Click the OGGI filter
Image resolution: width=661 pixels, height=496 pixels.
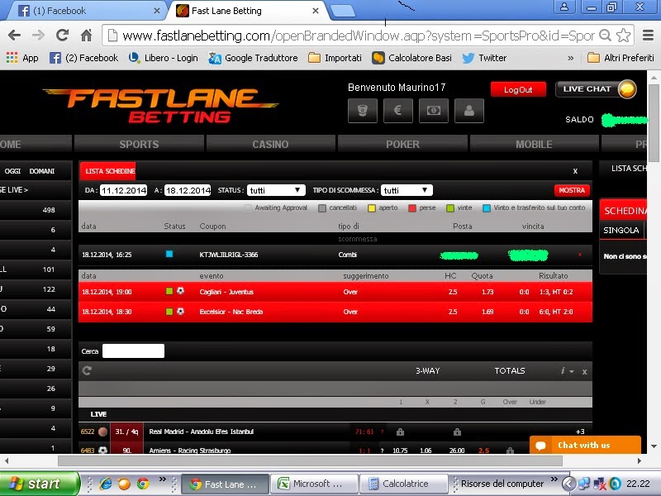coord(12,171)
